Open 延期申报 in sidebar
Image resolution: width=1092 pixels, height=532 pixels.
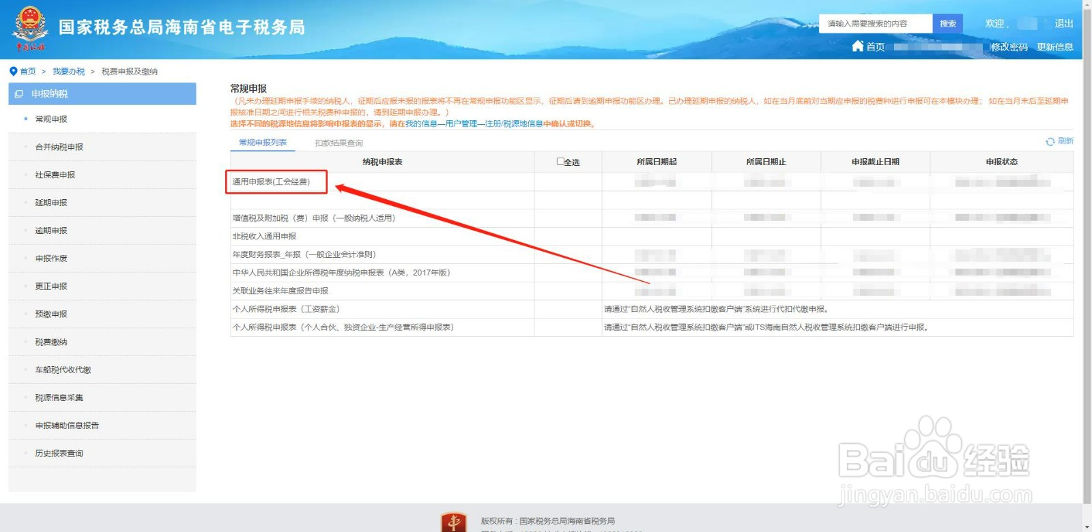[102, 203]
